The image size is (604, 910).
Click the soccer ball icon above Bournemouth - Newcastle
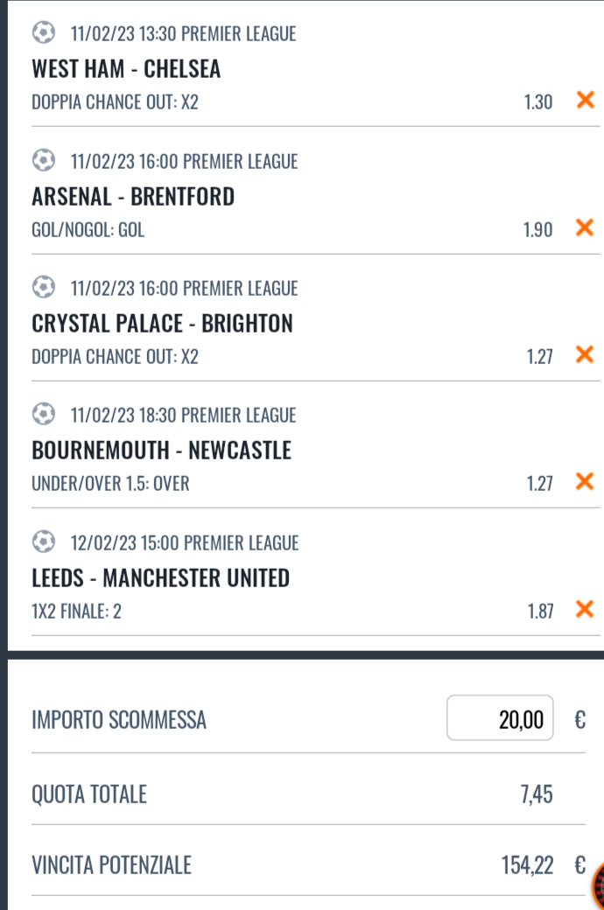point(42,415)
